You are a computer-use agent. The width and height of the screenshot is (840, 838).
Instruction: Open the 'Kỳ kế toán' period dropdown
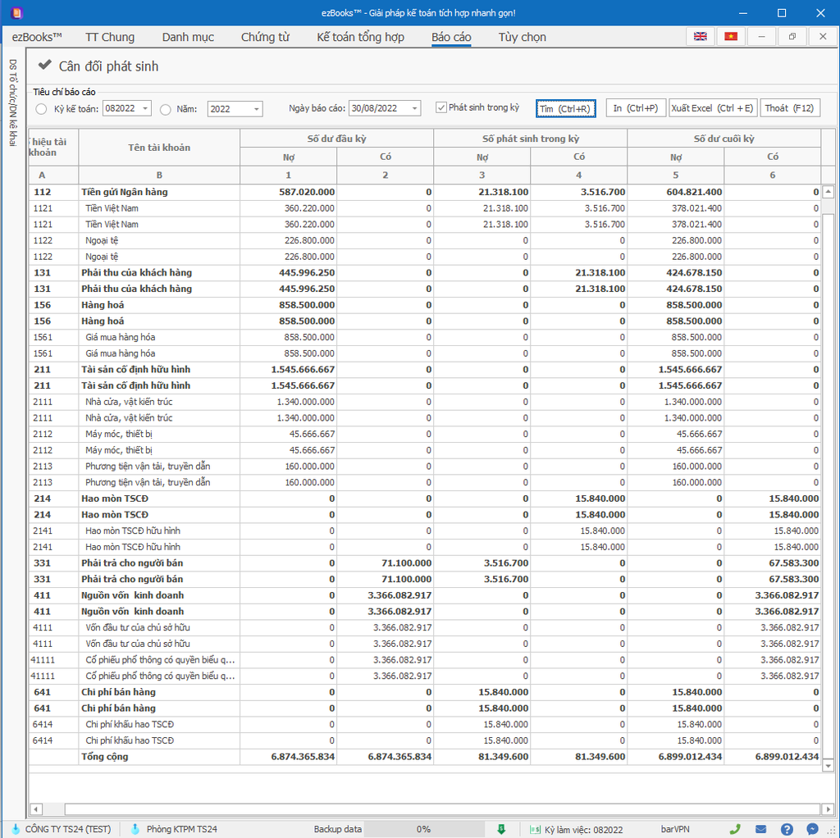[x=145, y=109]
